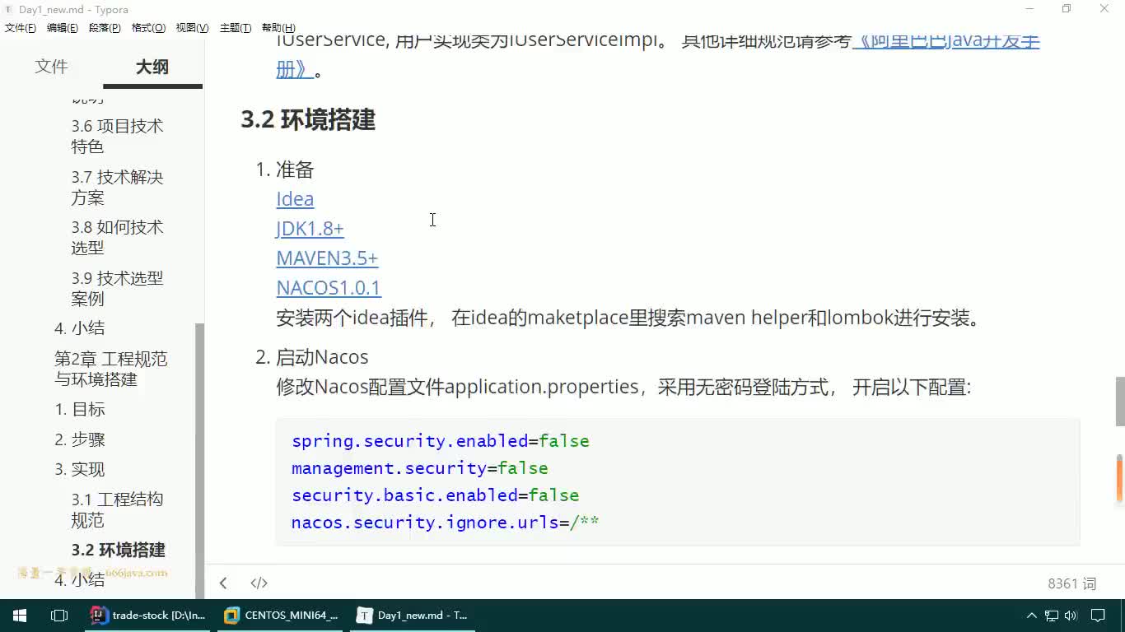Switch sidebar to 大纲 tab

(152, 67)
